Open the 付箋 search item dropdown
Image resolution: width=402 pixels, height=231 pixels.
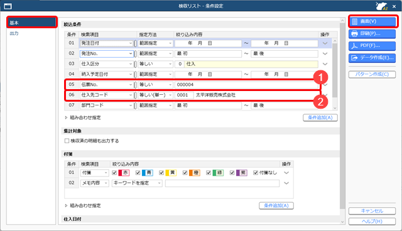[95, 173]
